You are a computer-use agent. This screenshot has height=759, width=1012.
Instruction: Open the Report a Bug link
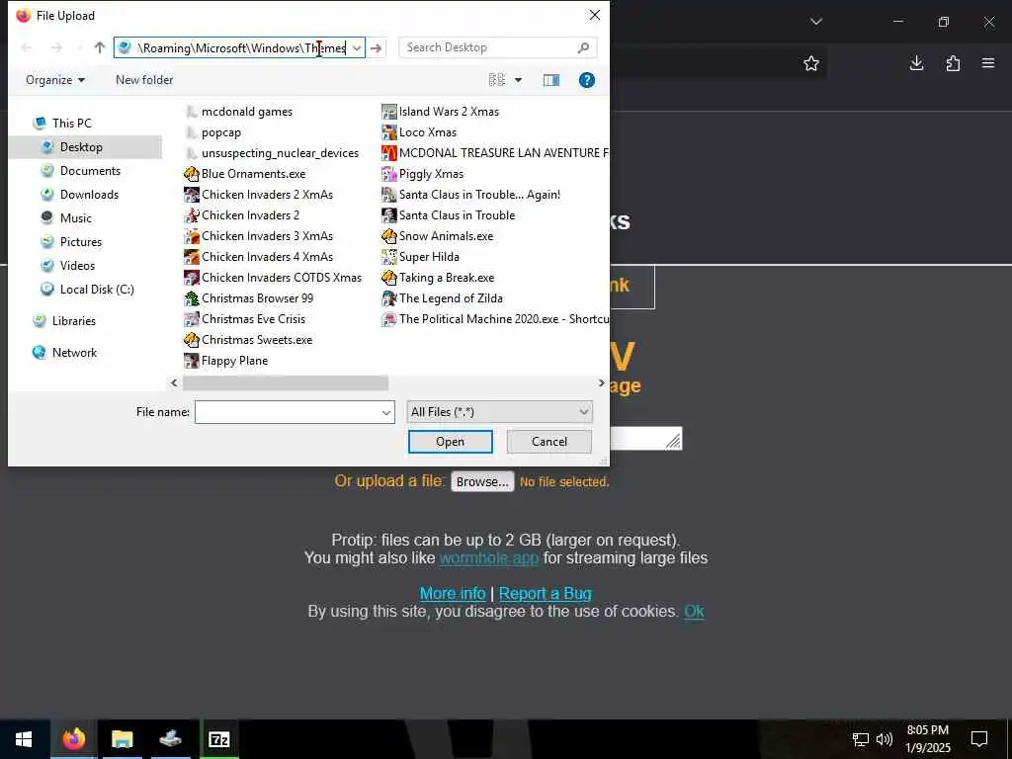coord(546,593)
